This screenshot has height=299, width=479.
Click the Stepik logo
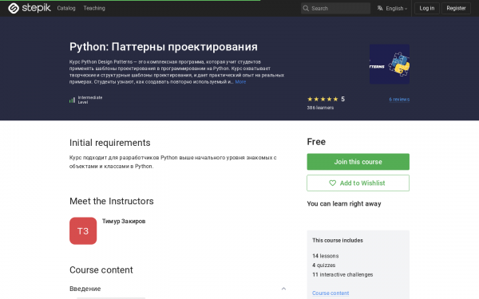click(29, 8)
